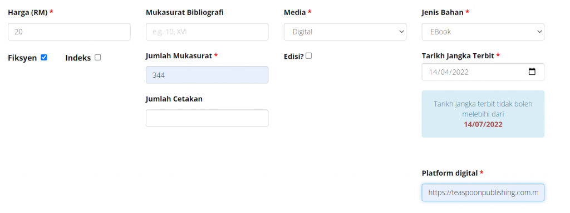Select the Jumlah Mukasurat field containing 344
This screenshot has width=570, height=213.
click(207, 75)
